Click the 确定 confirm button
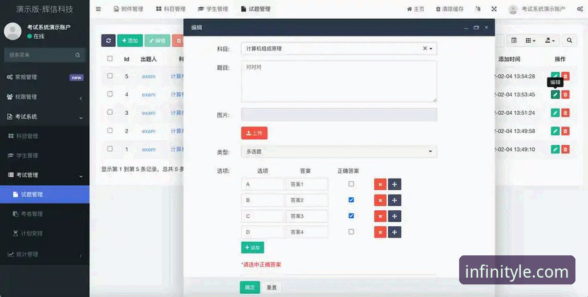 (250, 287)
